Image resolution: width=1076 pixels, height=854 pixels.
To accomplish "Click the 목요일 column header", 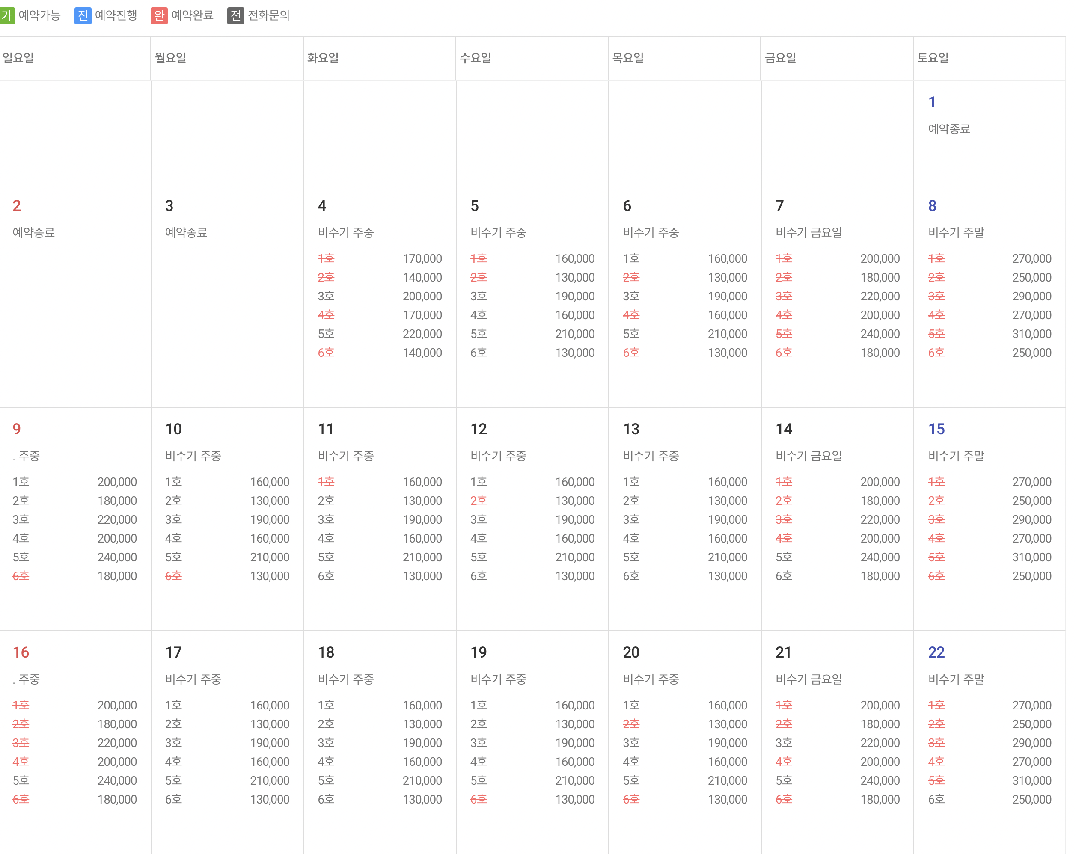I will [x=628, y=58].
